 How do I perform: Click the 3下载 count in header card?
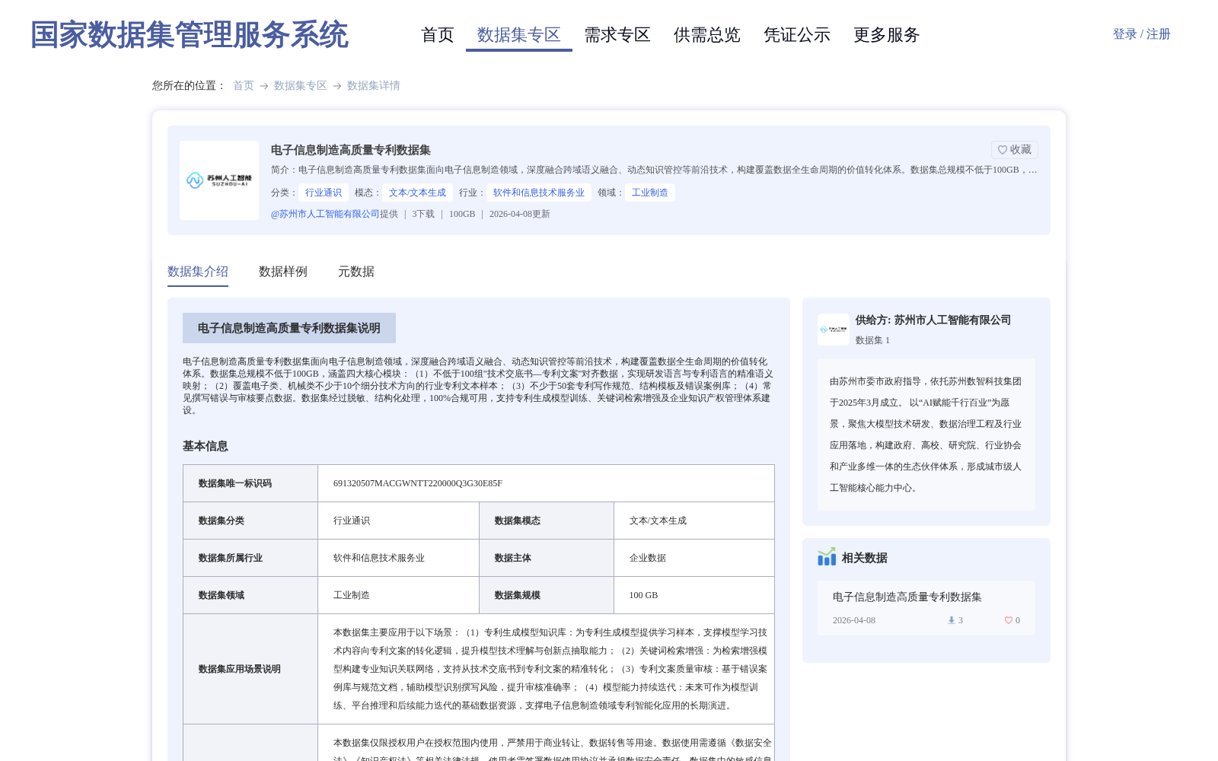point(423,214)
